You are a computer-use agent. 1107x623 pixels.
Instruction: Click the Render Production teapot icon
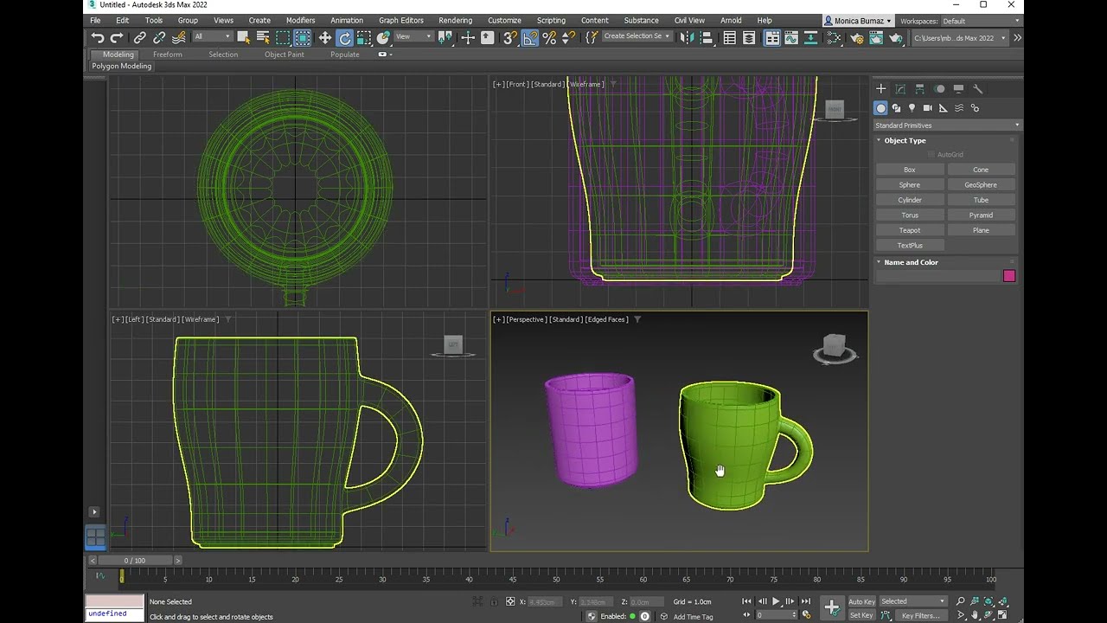point(896,37)
